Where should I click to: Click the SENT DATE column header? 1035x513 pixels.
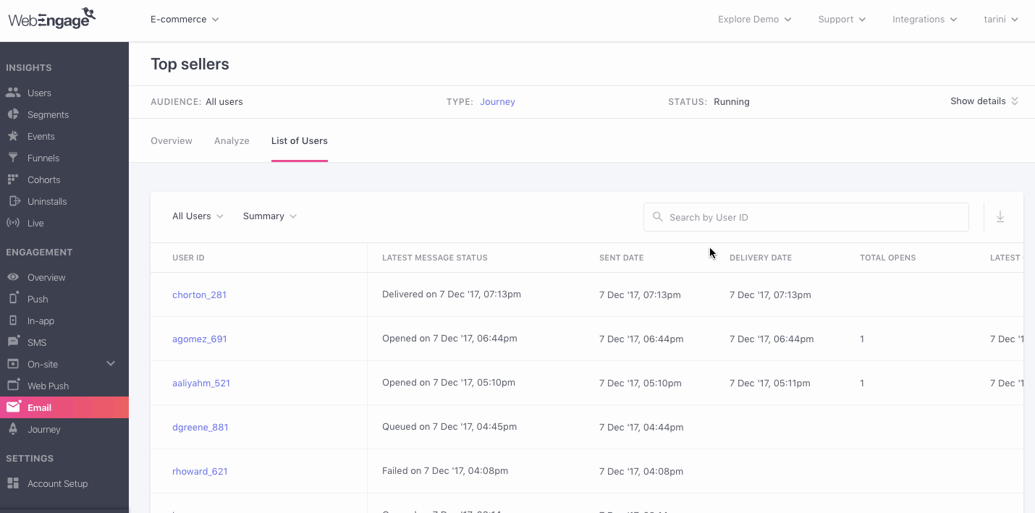click(621, 258)
